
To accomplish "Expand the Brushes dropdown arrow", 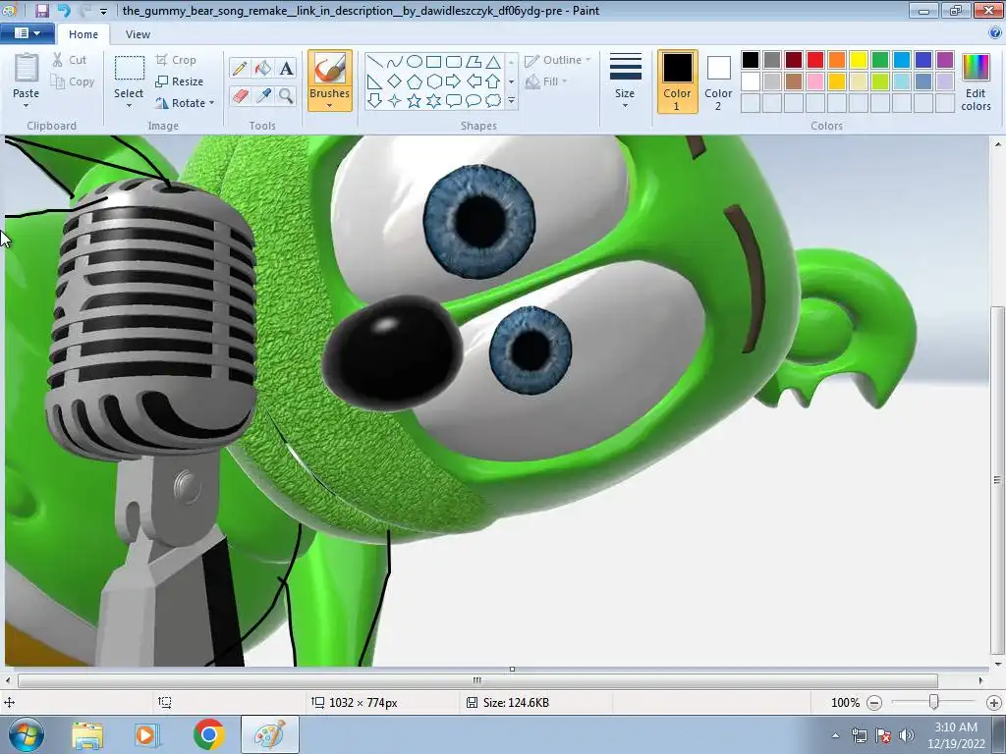I will [329, 106].
